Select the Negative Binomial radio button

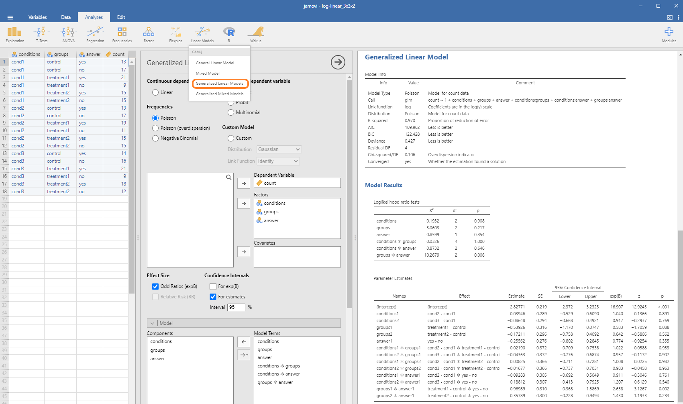click(155, 138)
